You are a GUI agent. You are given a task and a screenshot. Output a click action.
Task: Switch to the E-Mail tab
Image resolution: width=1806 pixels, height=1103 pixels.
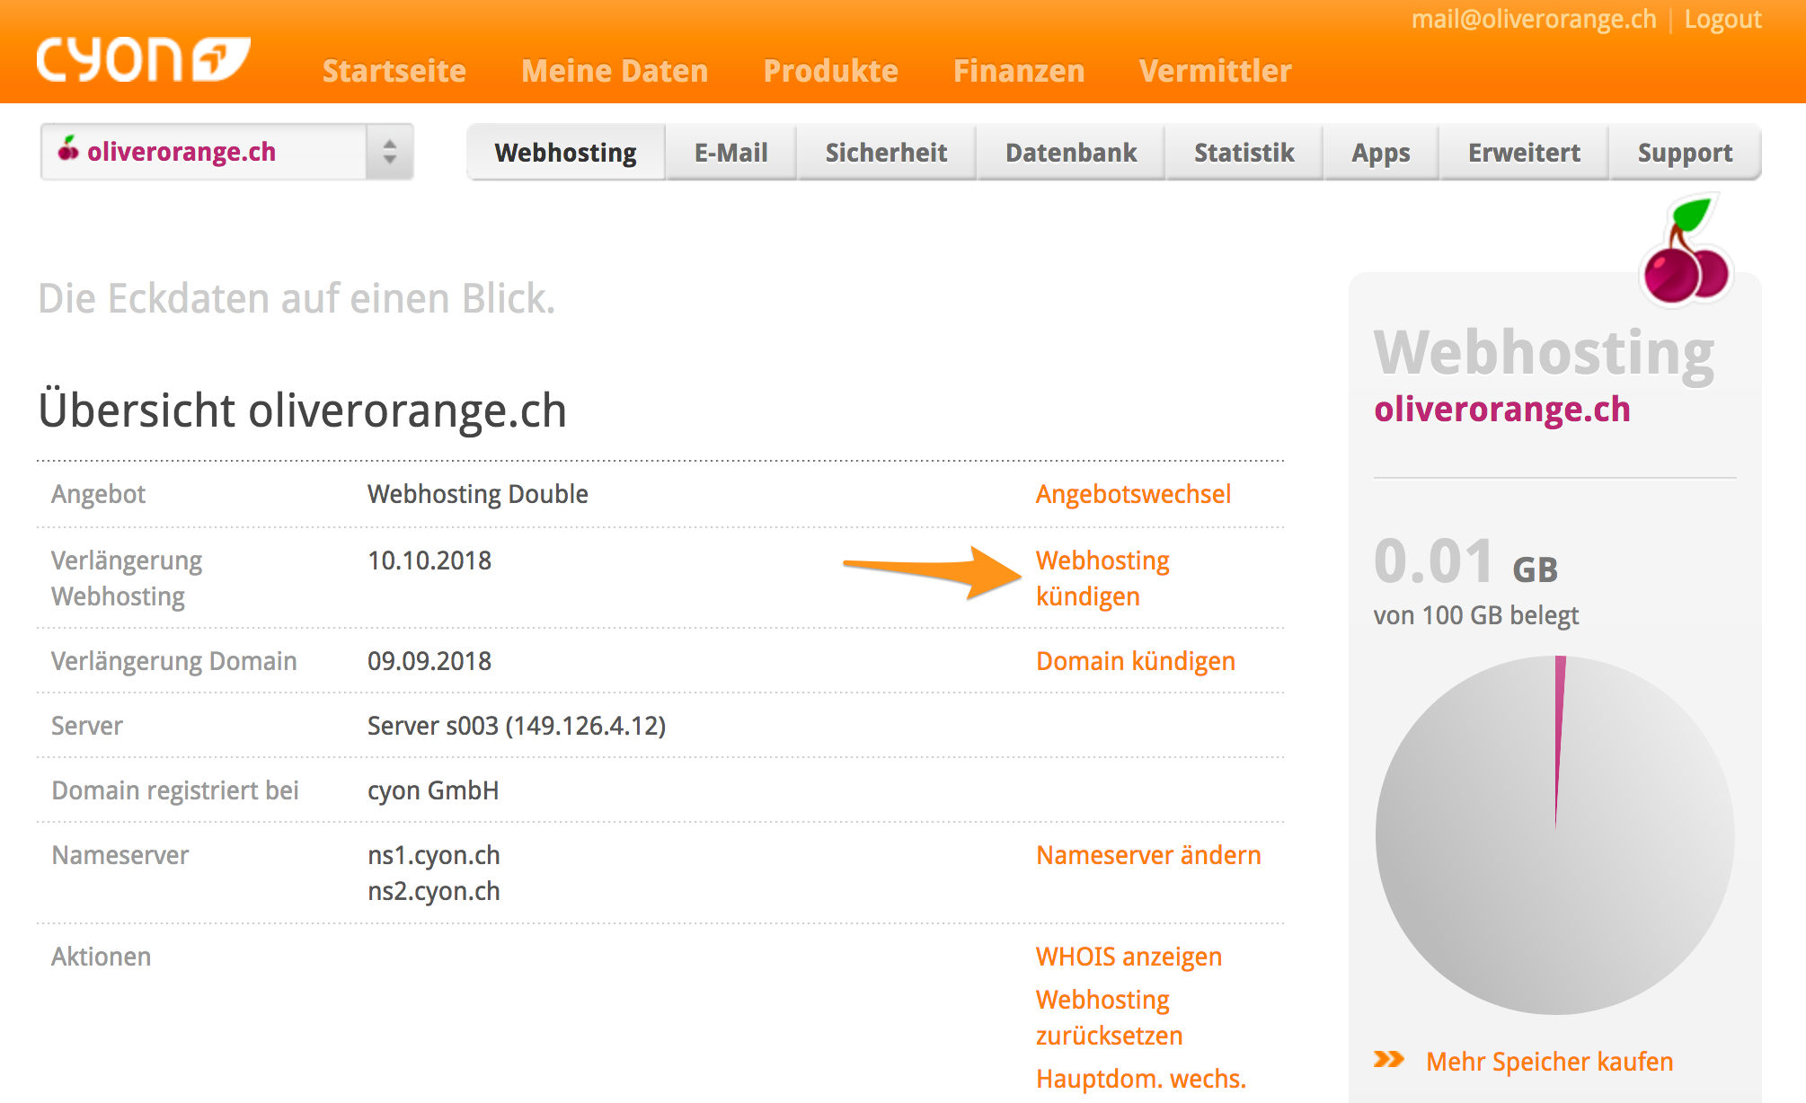coord(731,153)
